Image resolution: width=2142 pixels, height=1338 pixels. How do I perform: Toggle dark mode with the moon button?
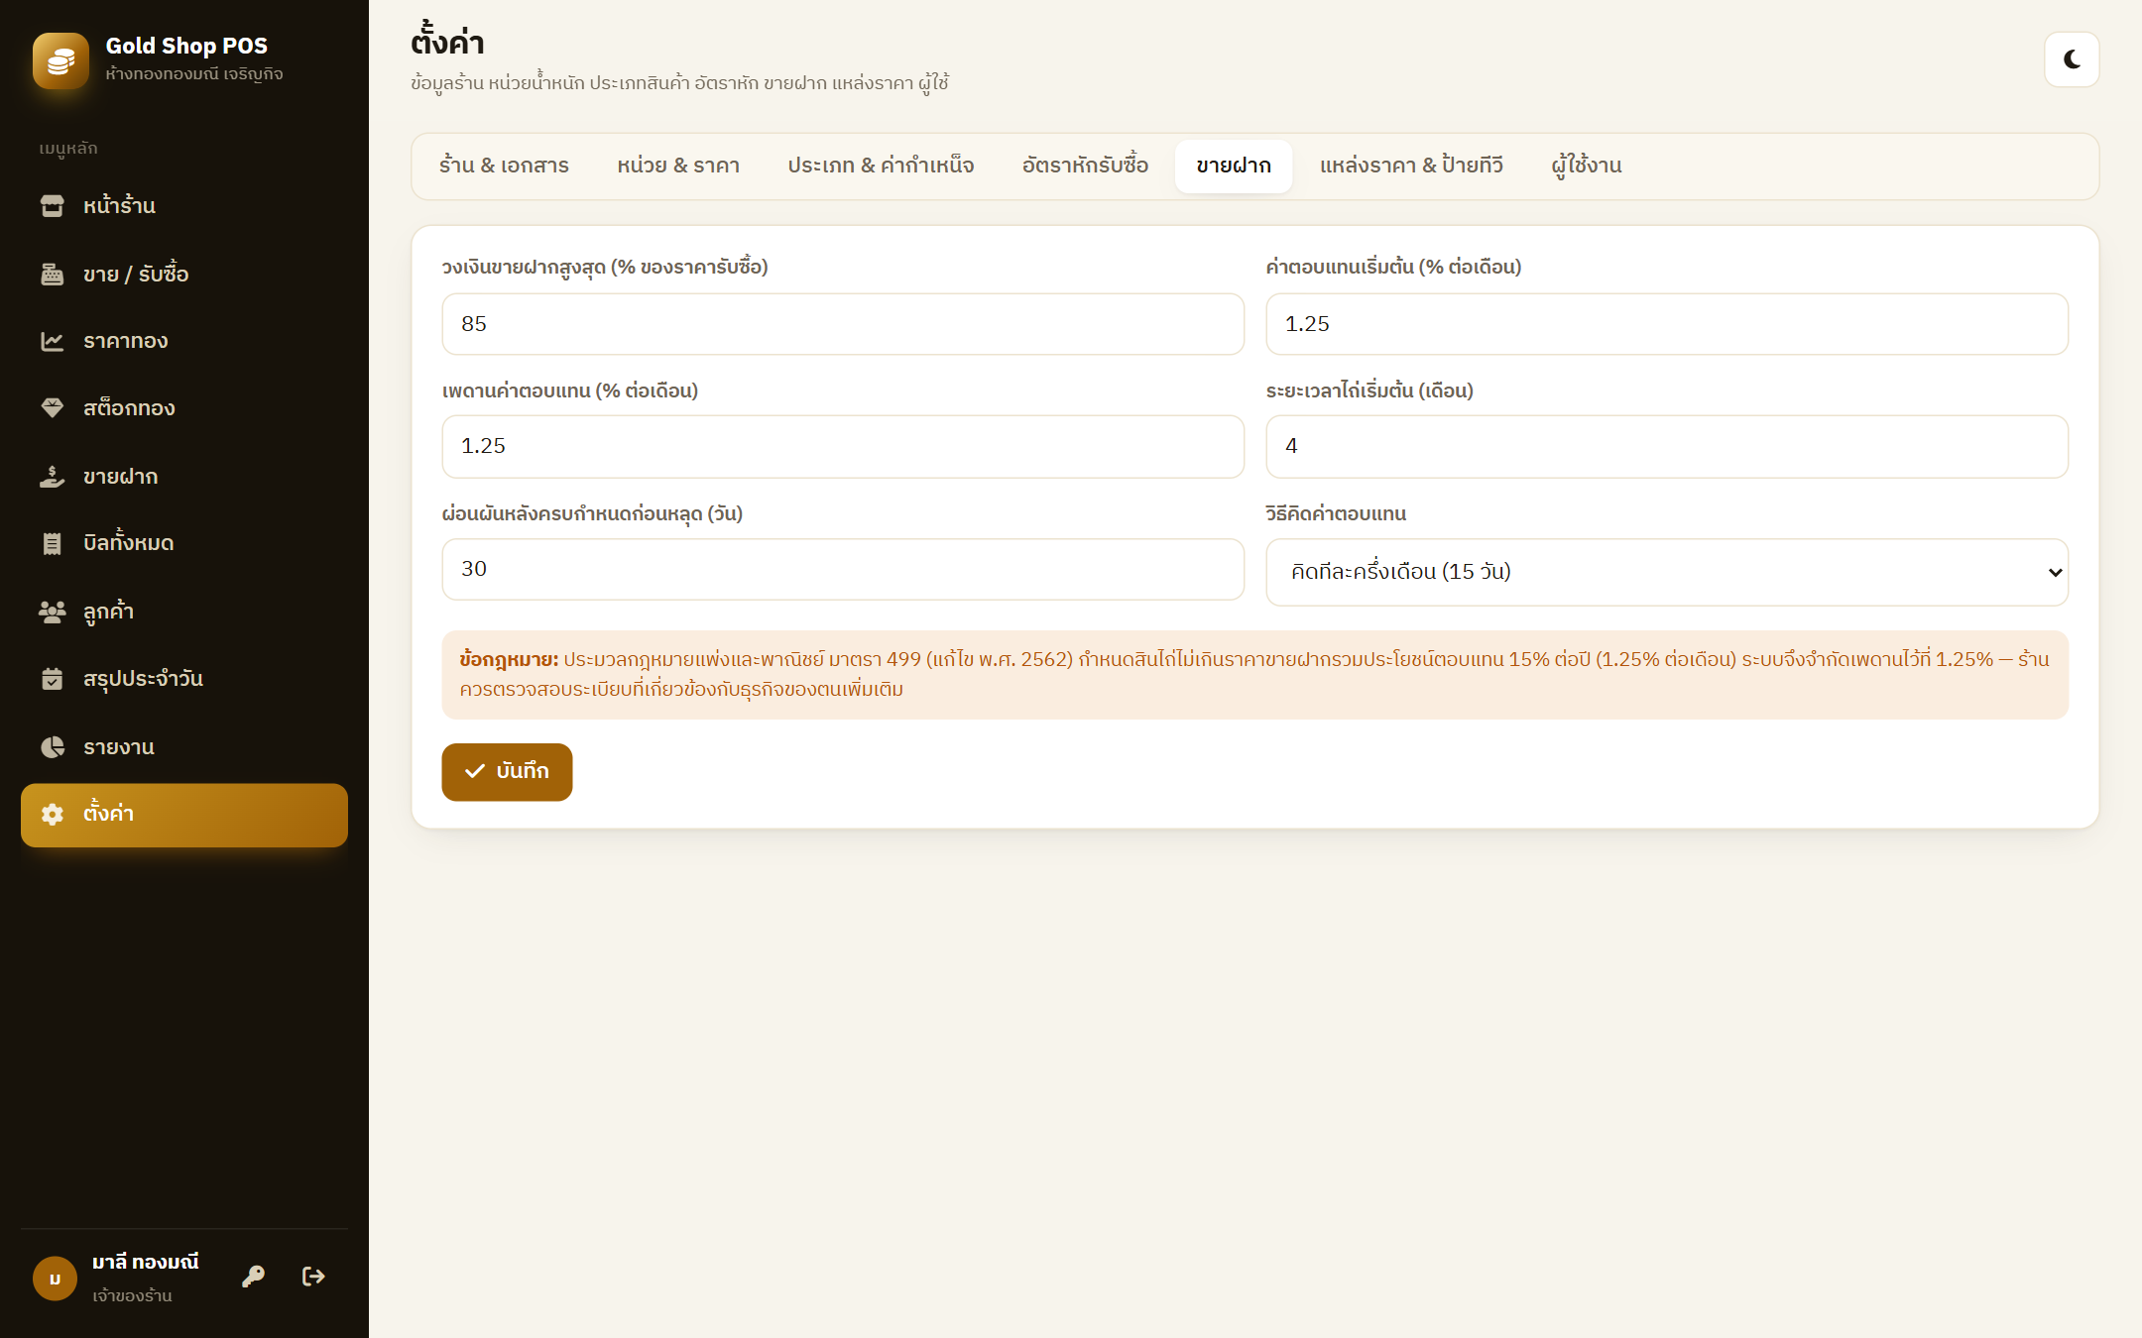2072,59
